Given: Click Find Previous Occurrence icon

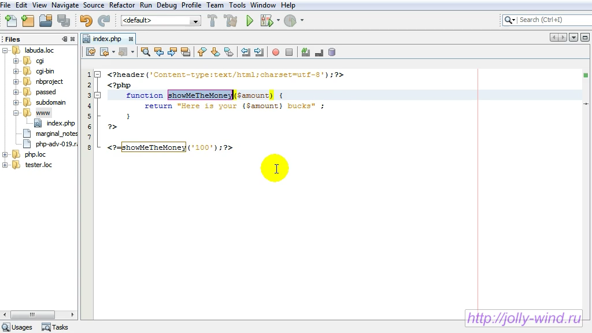Looking at the screenshot, I should point(159,52).
